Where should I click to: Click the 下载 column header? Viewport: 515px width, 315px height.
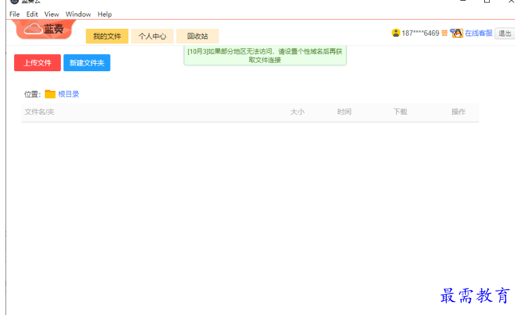point(400,112)
